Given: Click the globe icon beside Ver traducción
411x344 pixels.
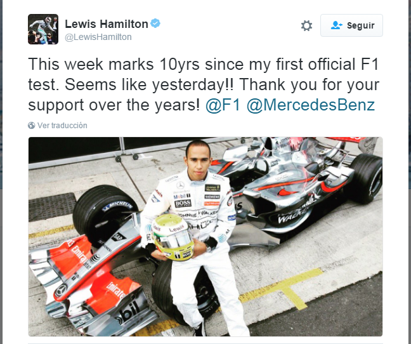Looking at the screenshot, I should click(x=32, y=126).
